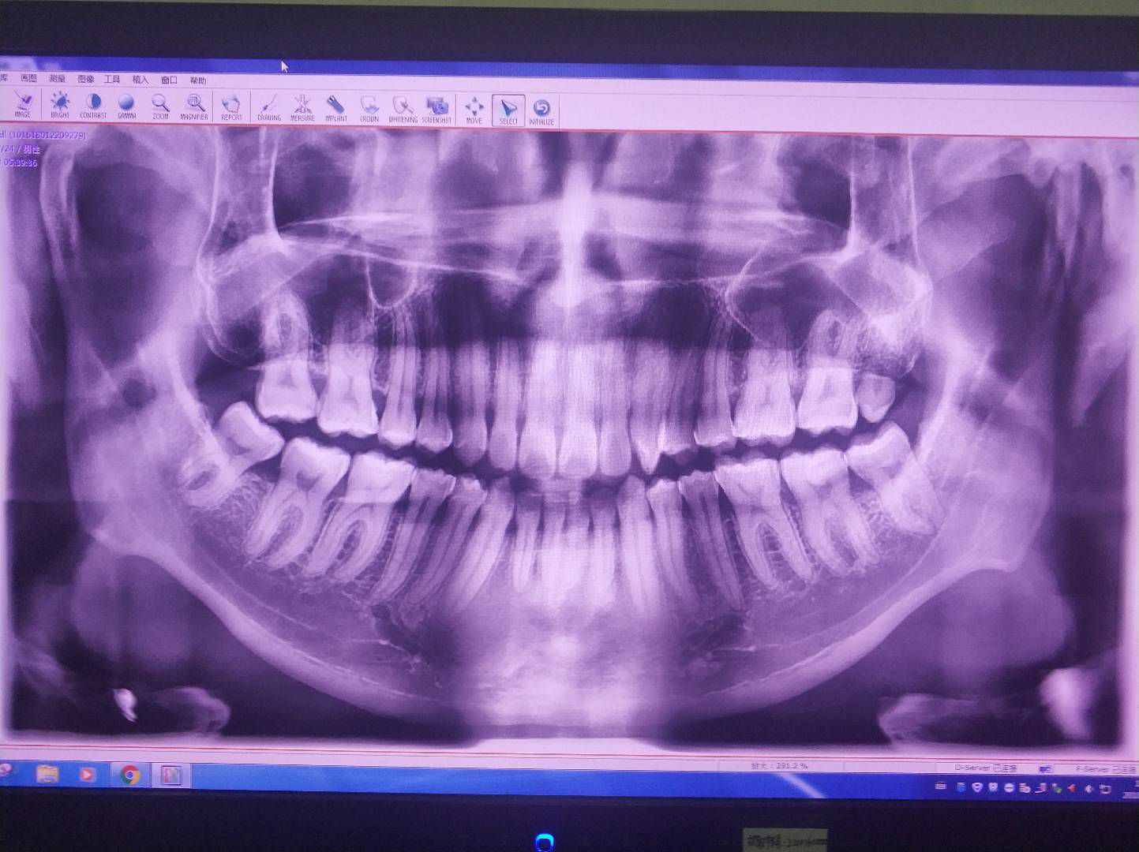Open the 植入 menu
The height and width of the screenshot is (852, 1139).
click(141, 80)
